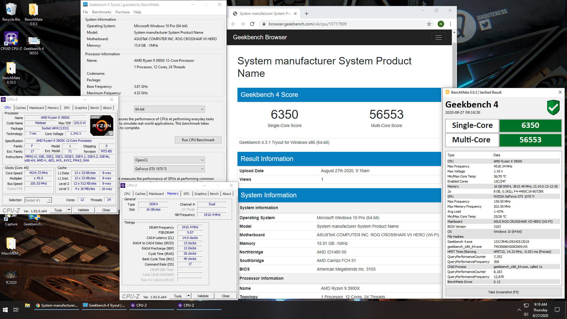Switch to Bench tab in upper CPU-Z
This screenshot has width=567, height=319.
[x=94, y=108]
